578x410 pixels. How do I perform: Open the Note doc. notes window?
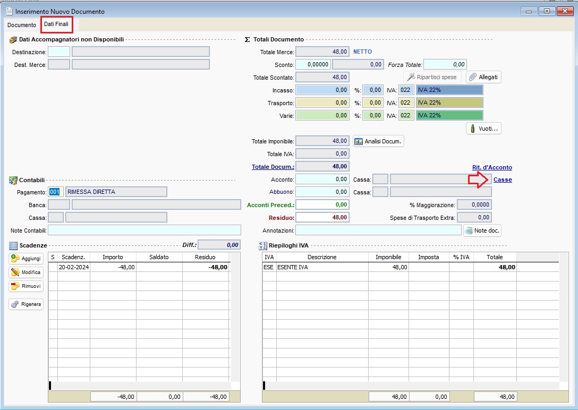point(481,230)
